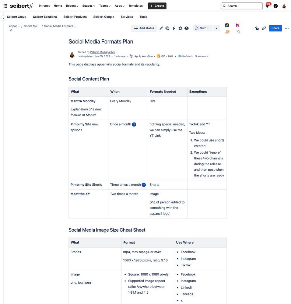Click the Social Media Image Size Cheat Sheet heading
Image resolution: width=291 pixels, height=304 pixels.
click(107, 230)
